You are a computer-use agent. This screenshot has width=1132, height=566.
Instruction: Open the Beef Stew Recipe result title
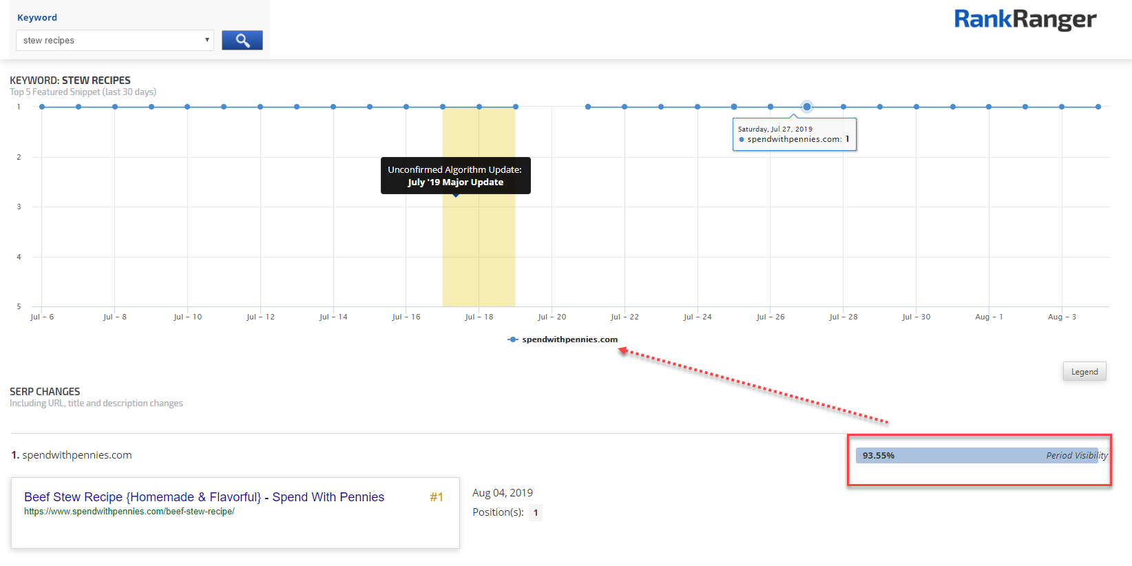(204, 497)
